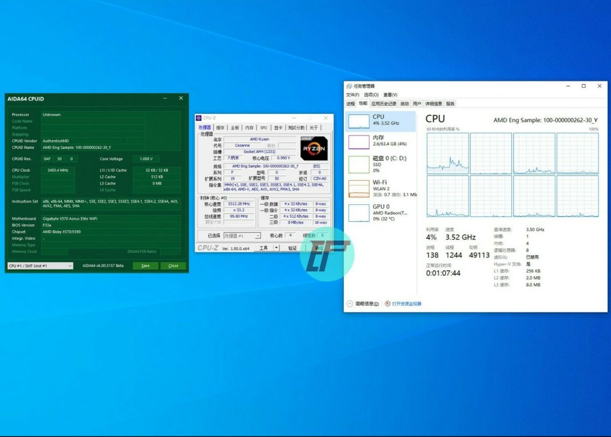Switch to the 应用历史记录 tab
Viewport: 611px width, 437px height.
coord(384,104)
